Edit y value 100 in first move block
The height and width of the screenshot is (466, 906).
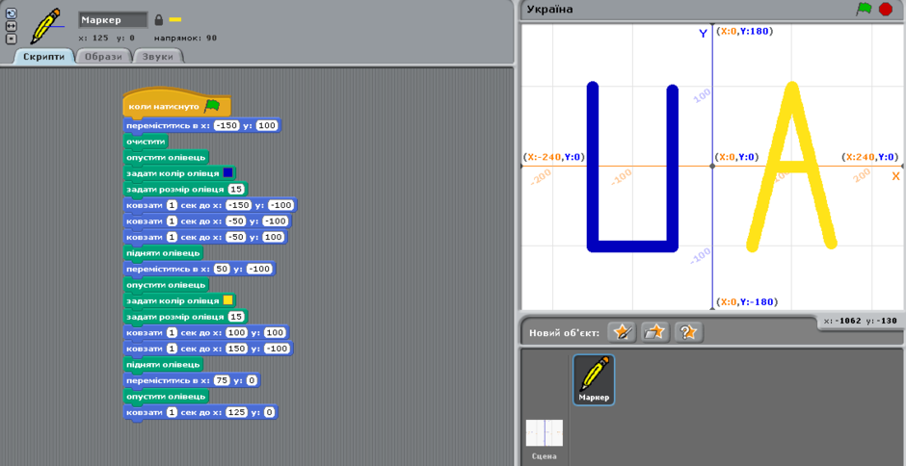267,125
